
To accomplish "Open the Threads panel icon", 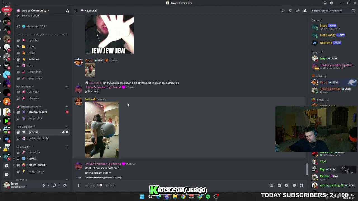I will 282,11.
